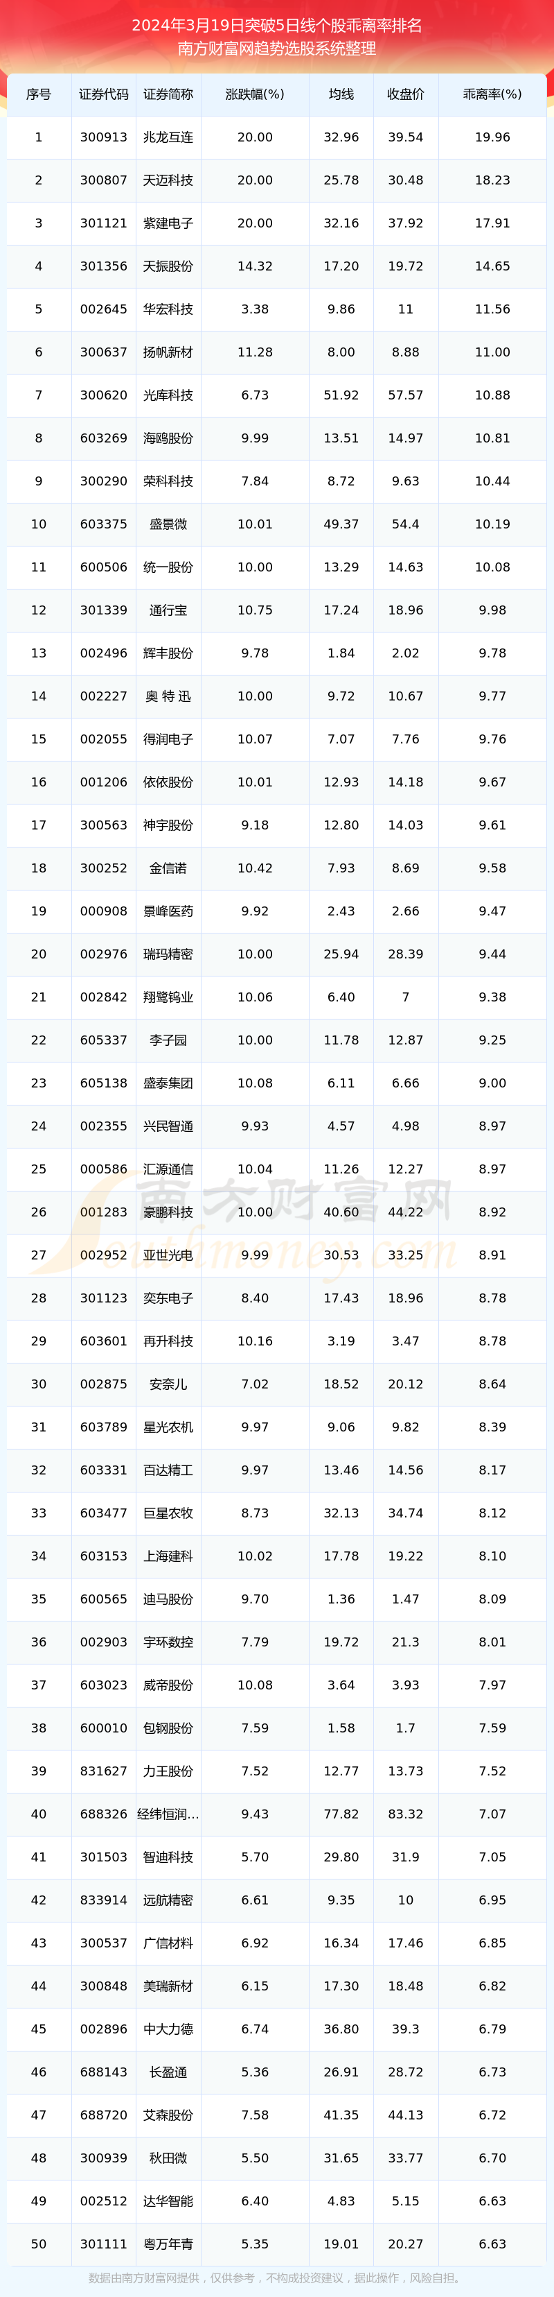Click the 证券简称 column header
This screenshot has height=2297, width=554.
click(x=168, y=94)
